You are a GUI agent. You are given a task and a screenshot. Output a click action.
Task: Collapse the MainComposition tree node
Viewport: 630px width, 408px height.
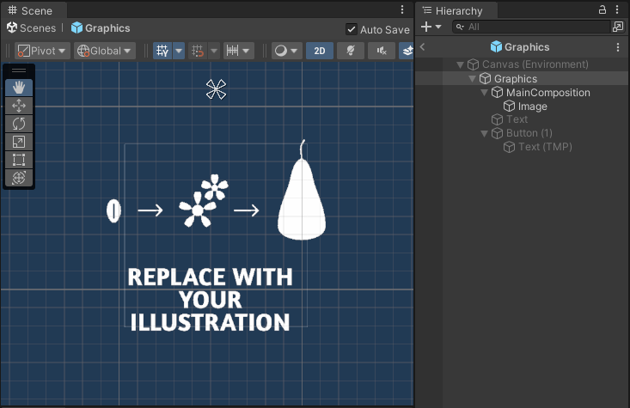coord(485,93)
